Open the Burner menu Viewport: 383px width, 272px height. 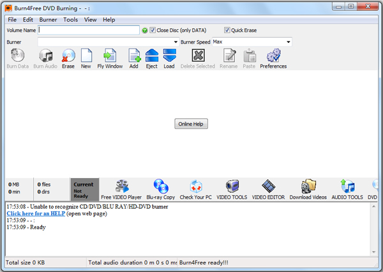[x=48, y=20]
